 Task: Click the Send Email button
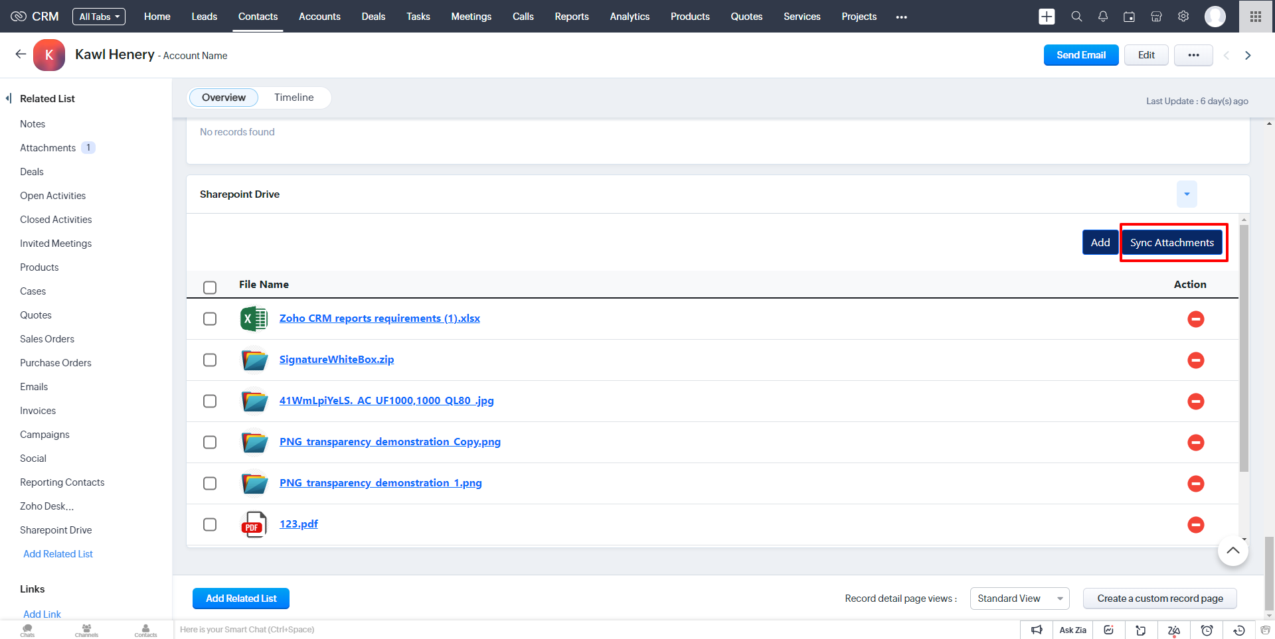(1081, 55)
